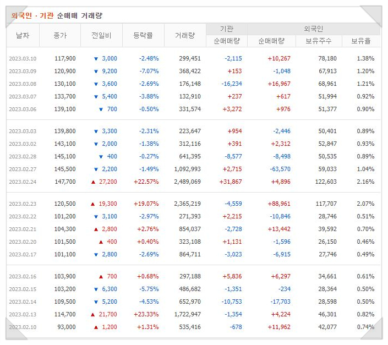The width and height of the screenshot is (388, 345).
Task: Select the date 2023.02.10
Action: tap(23, 327)
